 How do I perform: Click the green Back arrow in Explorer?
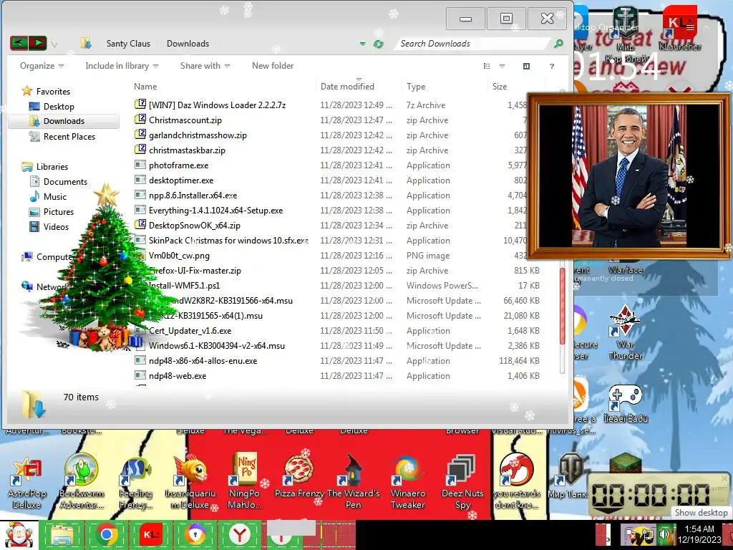[19, 44]
